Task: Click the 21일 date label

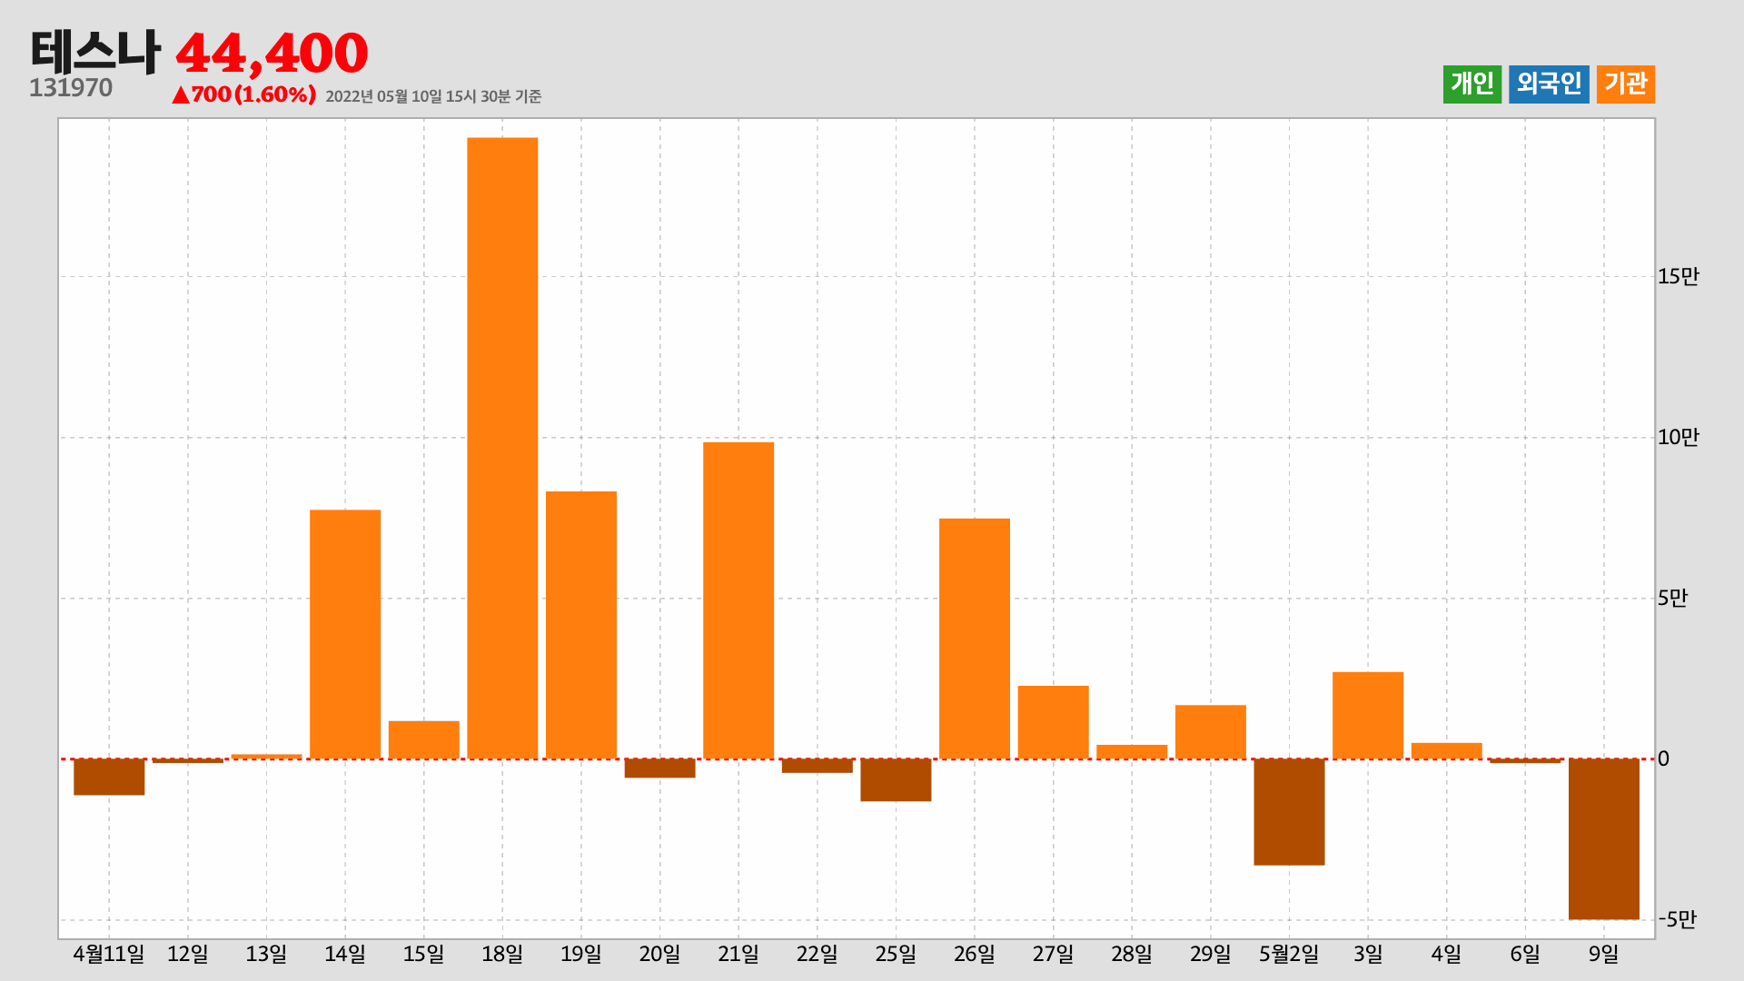Action: pyautogui.click(x=738, y=954)
